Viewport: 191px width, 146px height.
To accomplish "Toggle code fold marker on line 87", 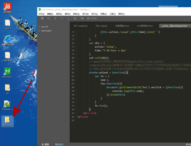I will [76, 84].
